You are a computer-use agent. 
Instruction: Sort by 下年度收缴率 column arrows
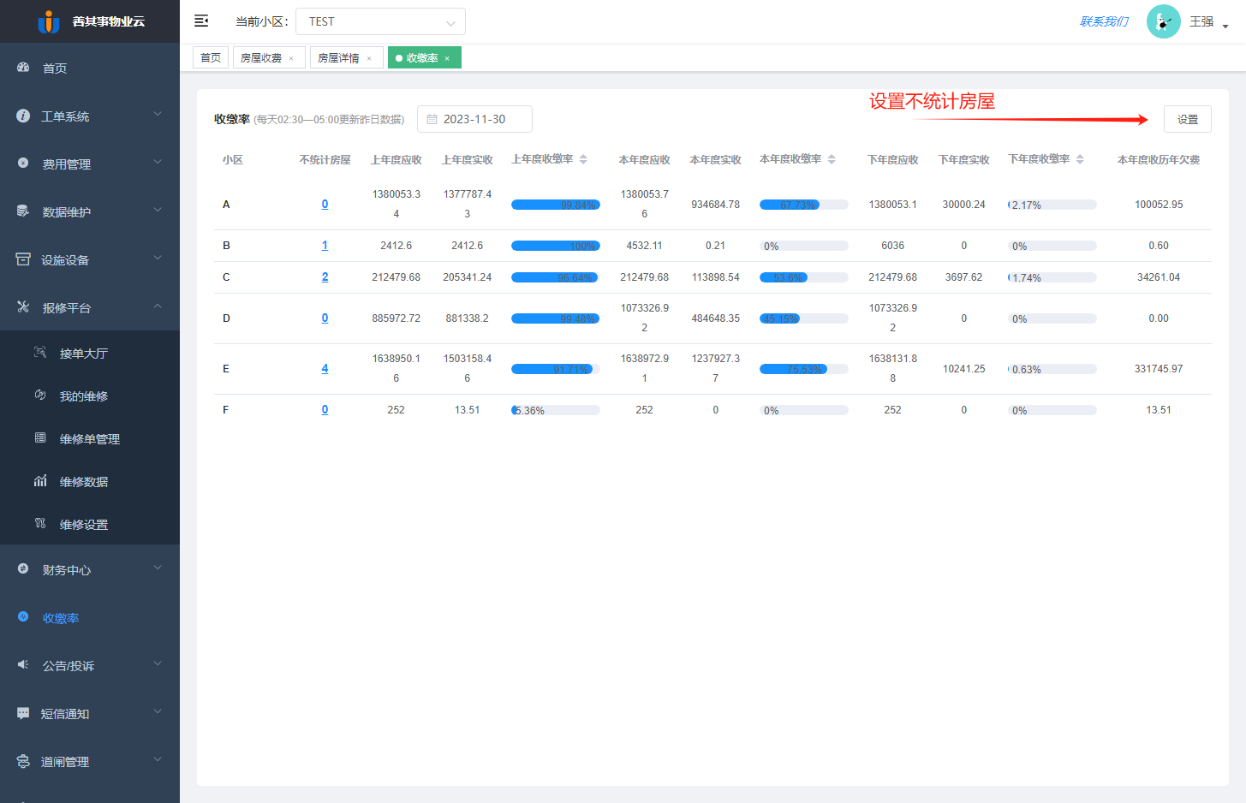(1080, 159)
